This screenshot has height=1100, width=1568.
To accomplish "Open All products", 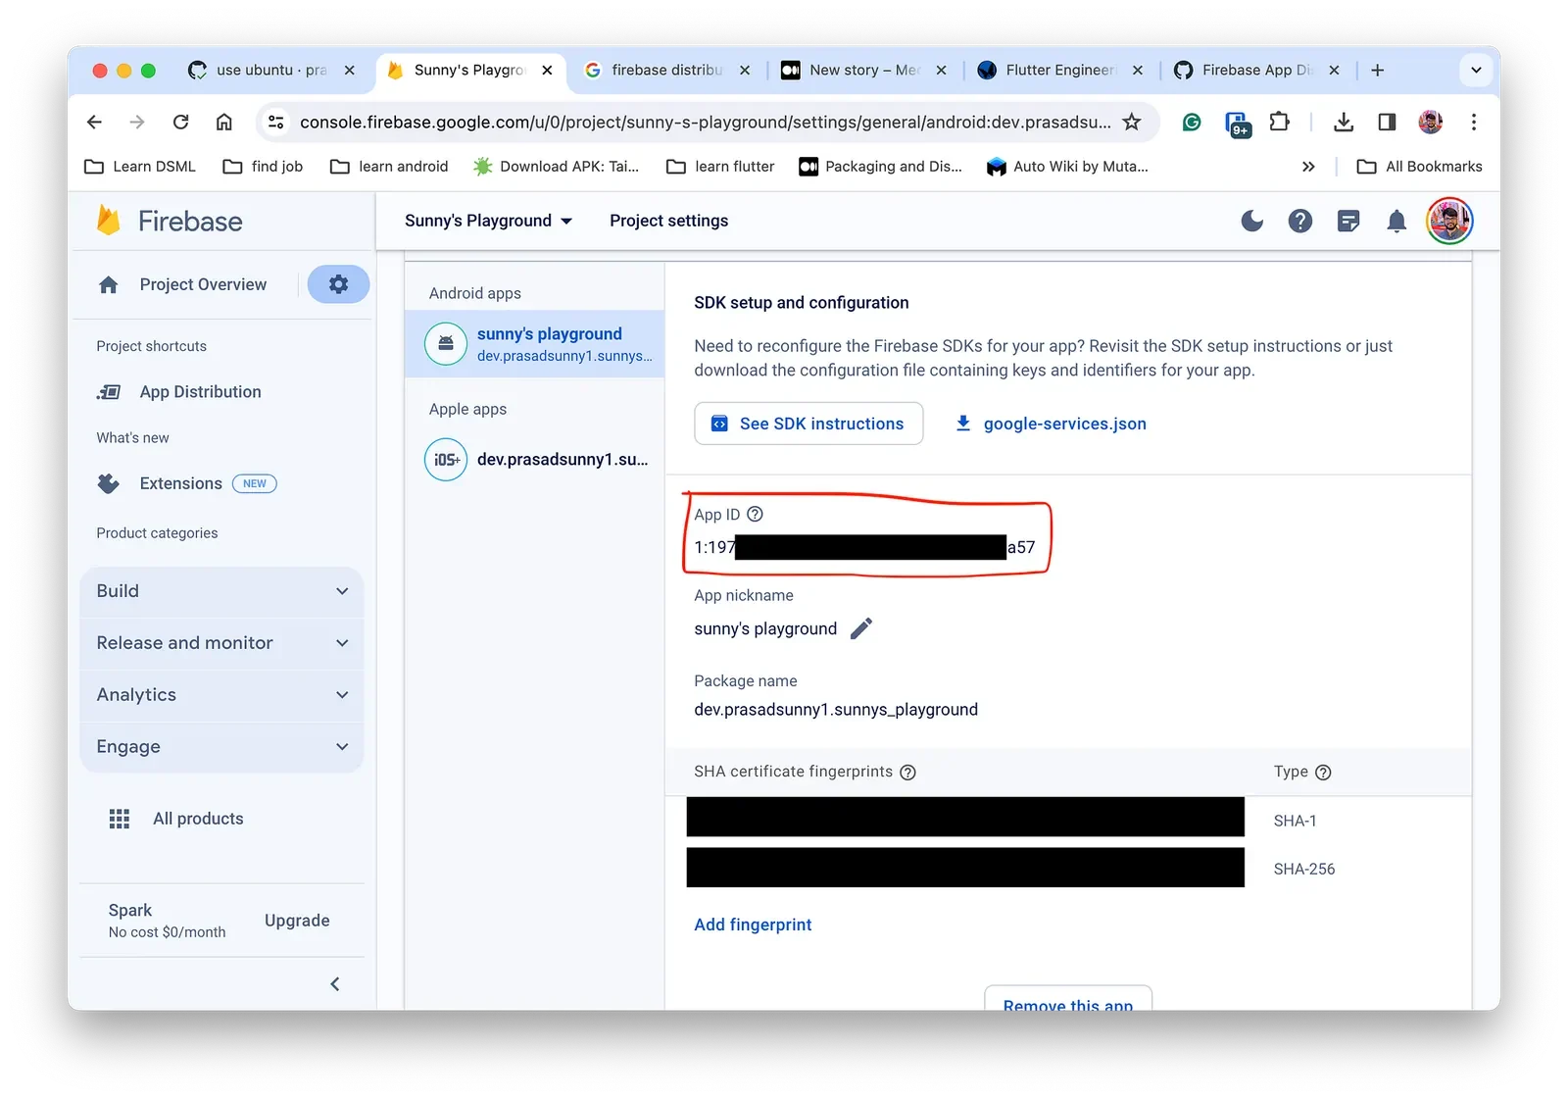I will pyautogui.click(x=176, y=819).
